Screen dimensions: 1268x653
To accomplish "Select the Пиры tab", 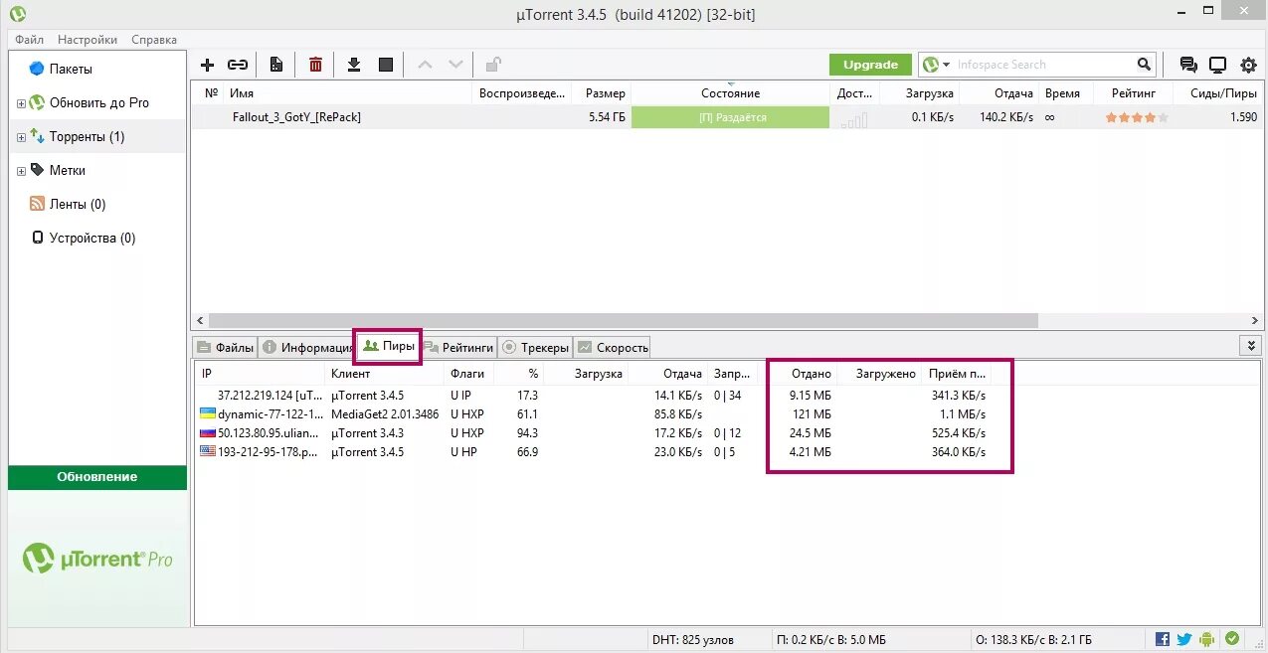I will 389,346.
